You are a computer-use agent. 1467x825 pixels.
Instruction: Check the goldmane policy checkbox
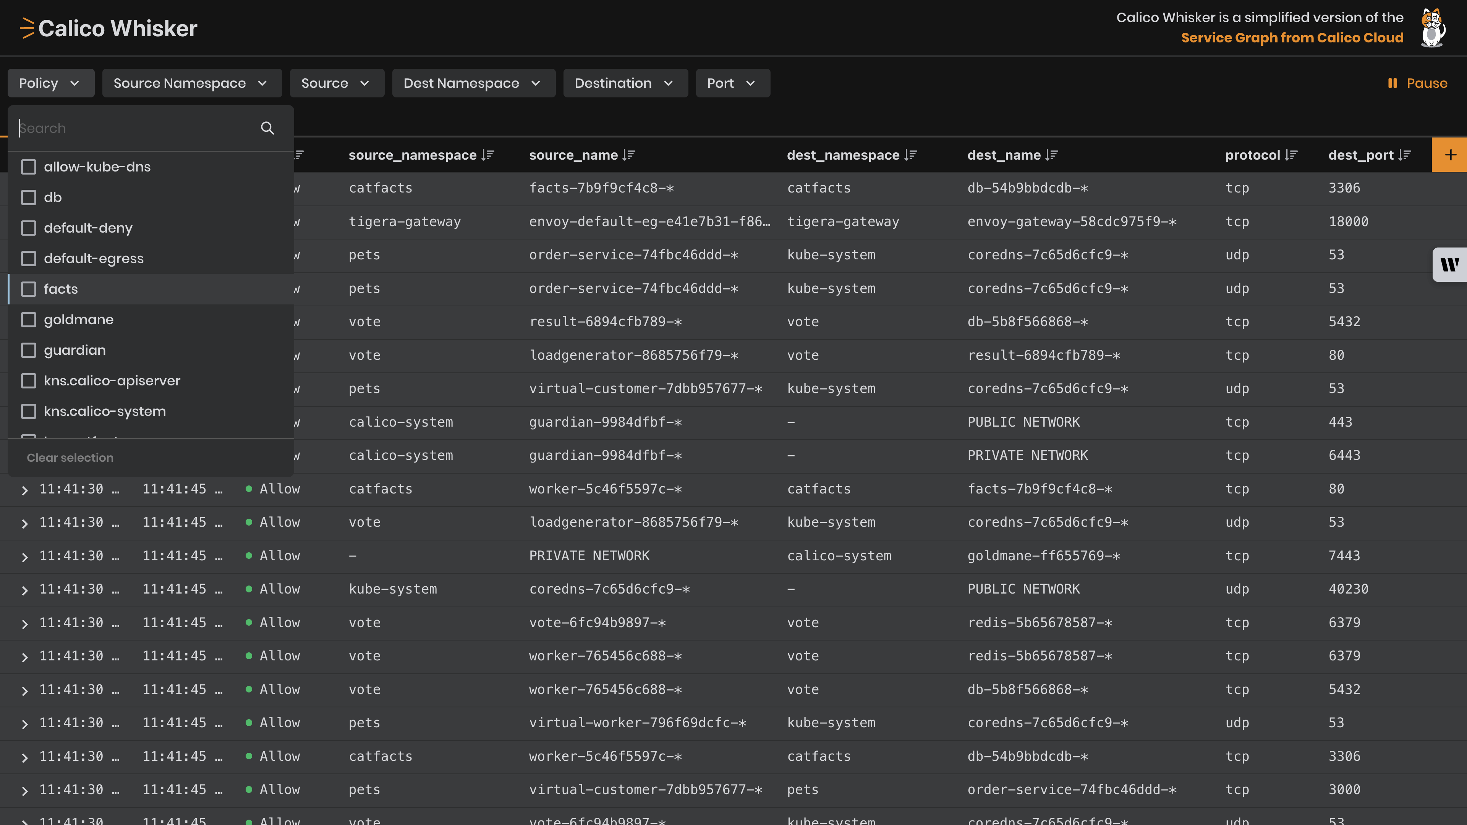pyautogui.click(x=29, y=320)
